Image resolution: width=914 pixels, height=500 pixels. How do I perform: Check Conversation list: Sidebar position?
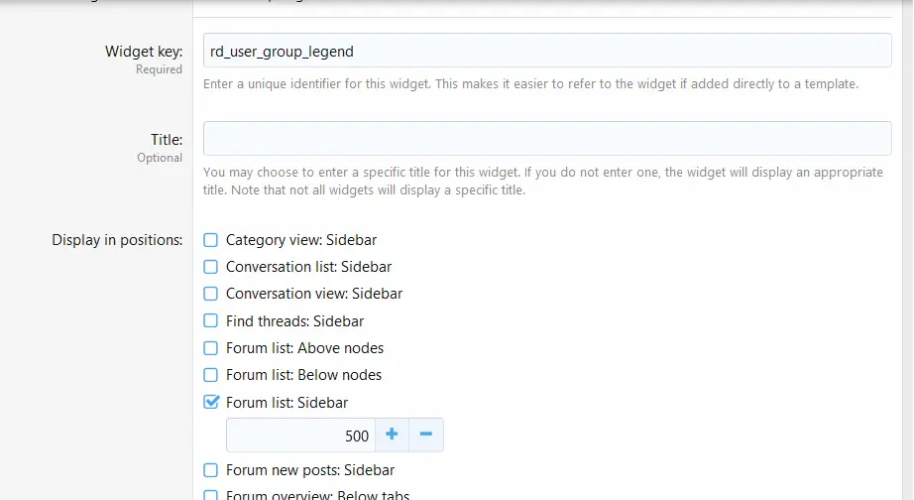point(210,267)
